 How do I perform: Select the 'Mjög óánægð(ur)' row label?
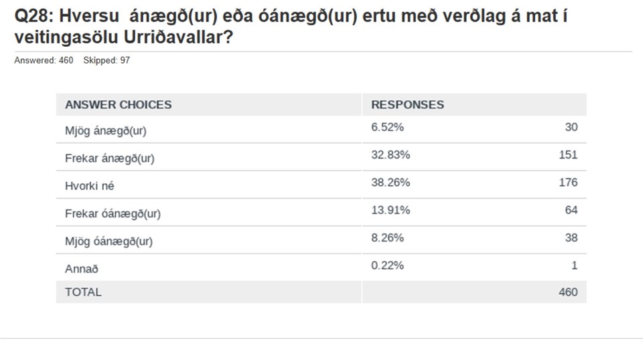point(109,241)
